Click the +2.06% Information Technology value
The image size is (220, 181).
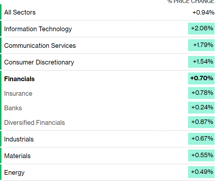pyautogui.click(x=202, y=29)
